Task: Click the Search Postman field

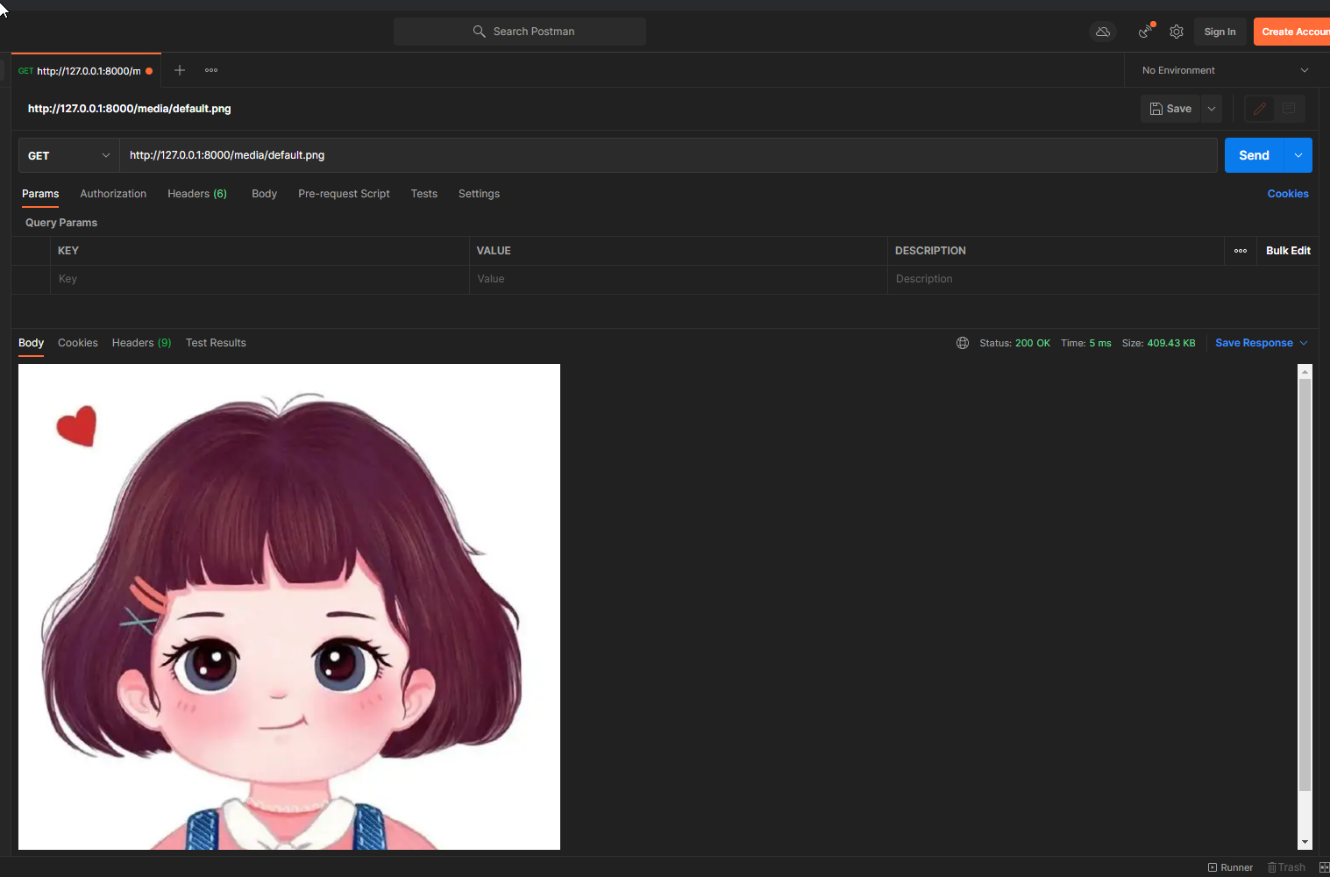Action: (x=520, y=32)
